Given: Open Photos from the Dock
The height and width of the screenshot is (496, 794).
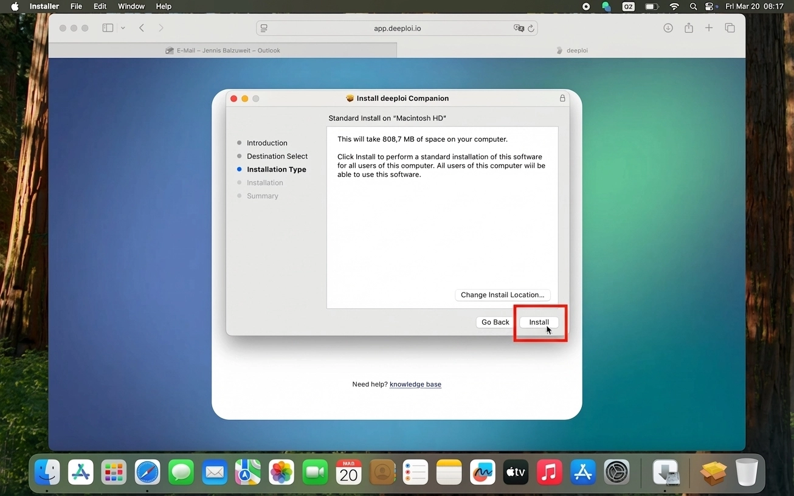Looking at the screenshot, I should coord(281,472).
